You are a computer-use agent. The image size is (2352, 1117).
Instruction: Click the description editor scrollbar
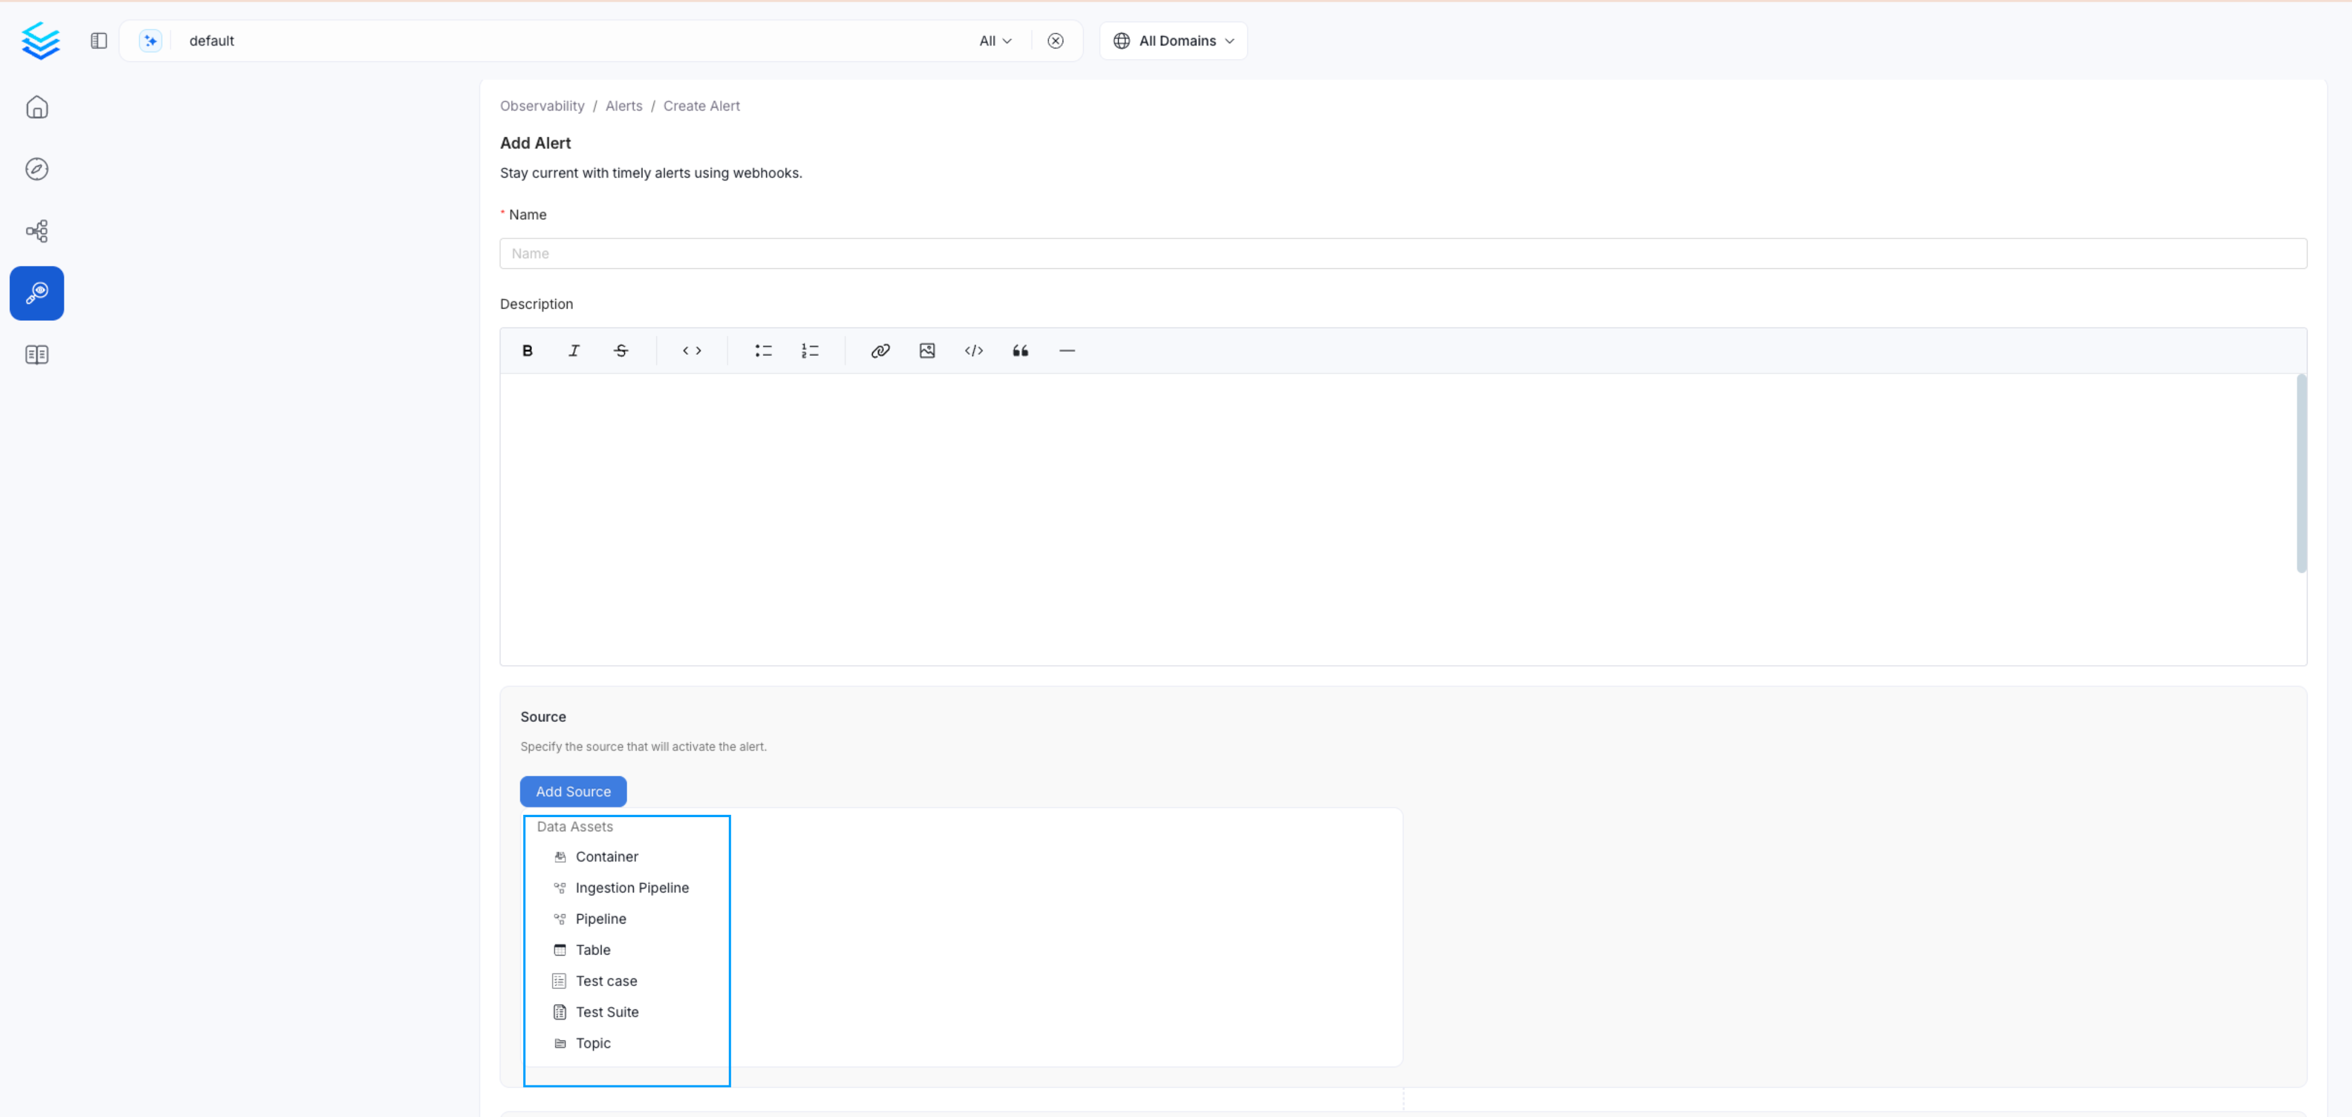[x=2301, y=473]
